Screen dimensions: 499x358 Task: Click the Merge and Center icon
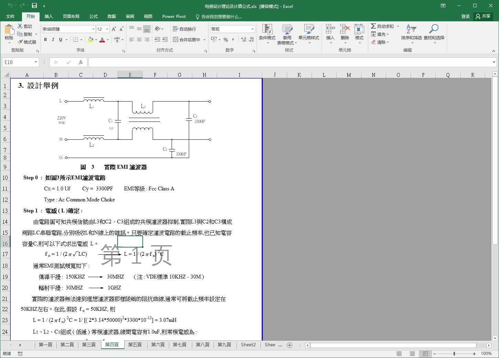(175, 40)
